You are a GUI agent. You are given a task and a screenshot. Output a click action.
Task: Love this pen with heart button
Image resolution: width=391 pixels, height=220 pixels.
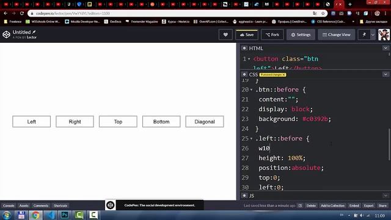coord(225,35)
